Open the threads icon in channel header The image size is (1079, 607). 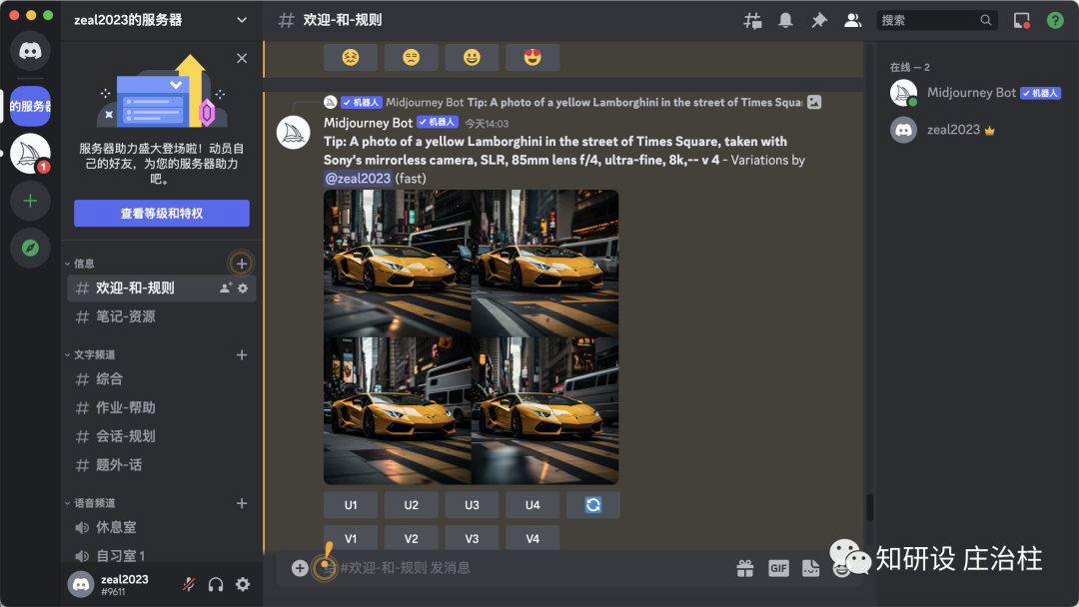(x=752, y=21)
